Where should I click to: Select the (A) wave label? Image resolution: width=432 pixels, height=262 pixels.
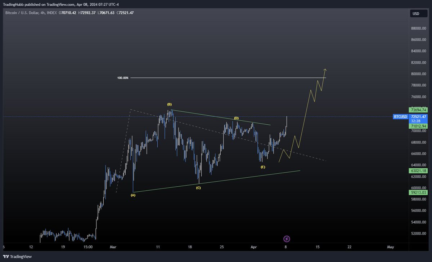pyautogui.click(x=133, y=195)
